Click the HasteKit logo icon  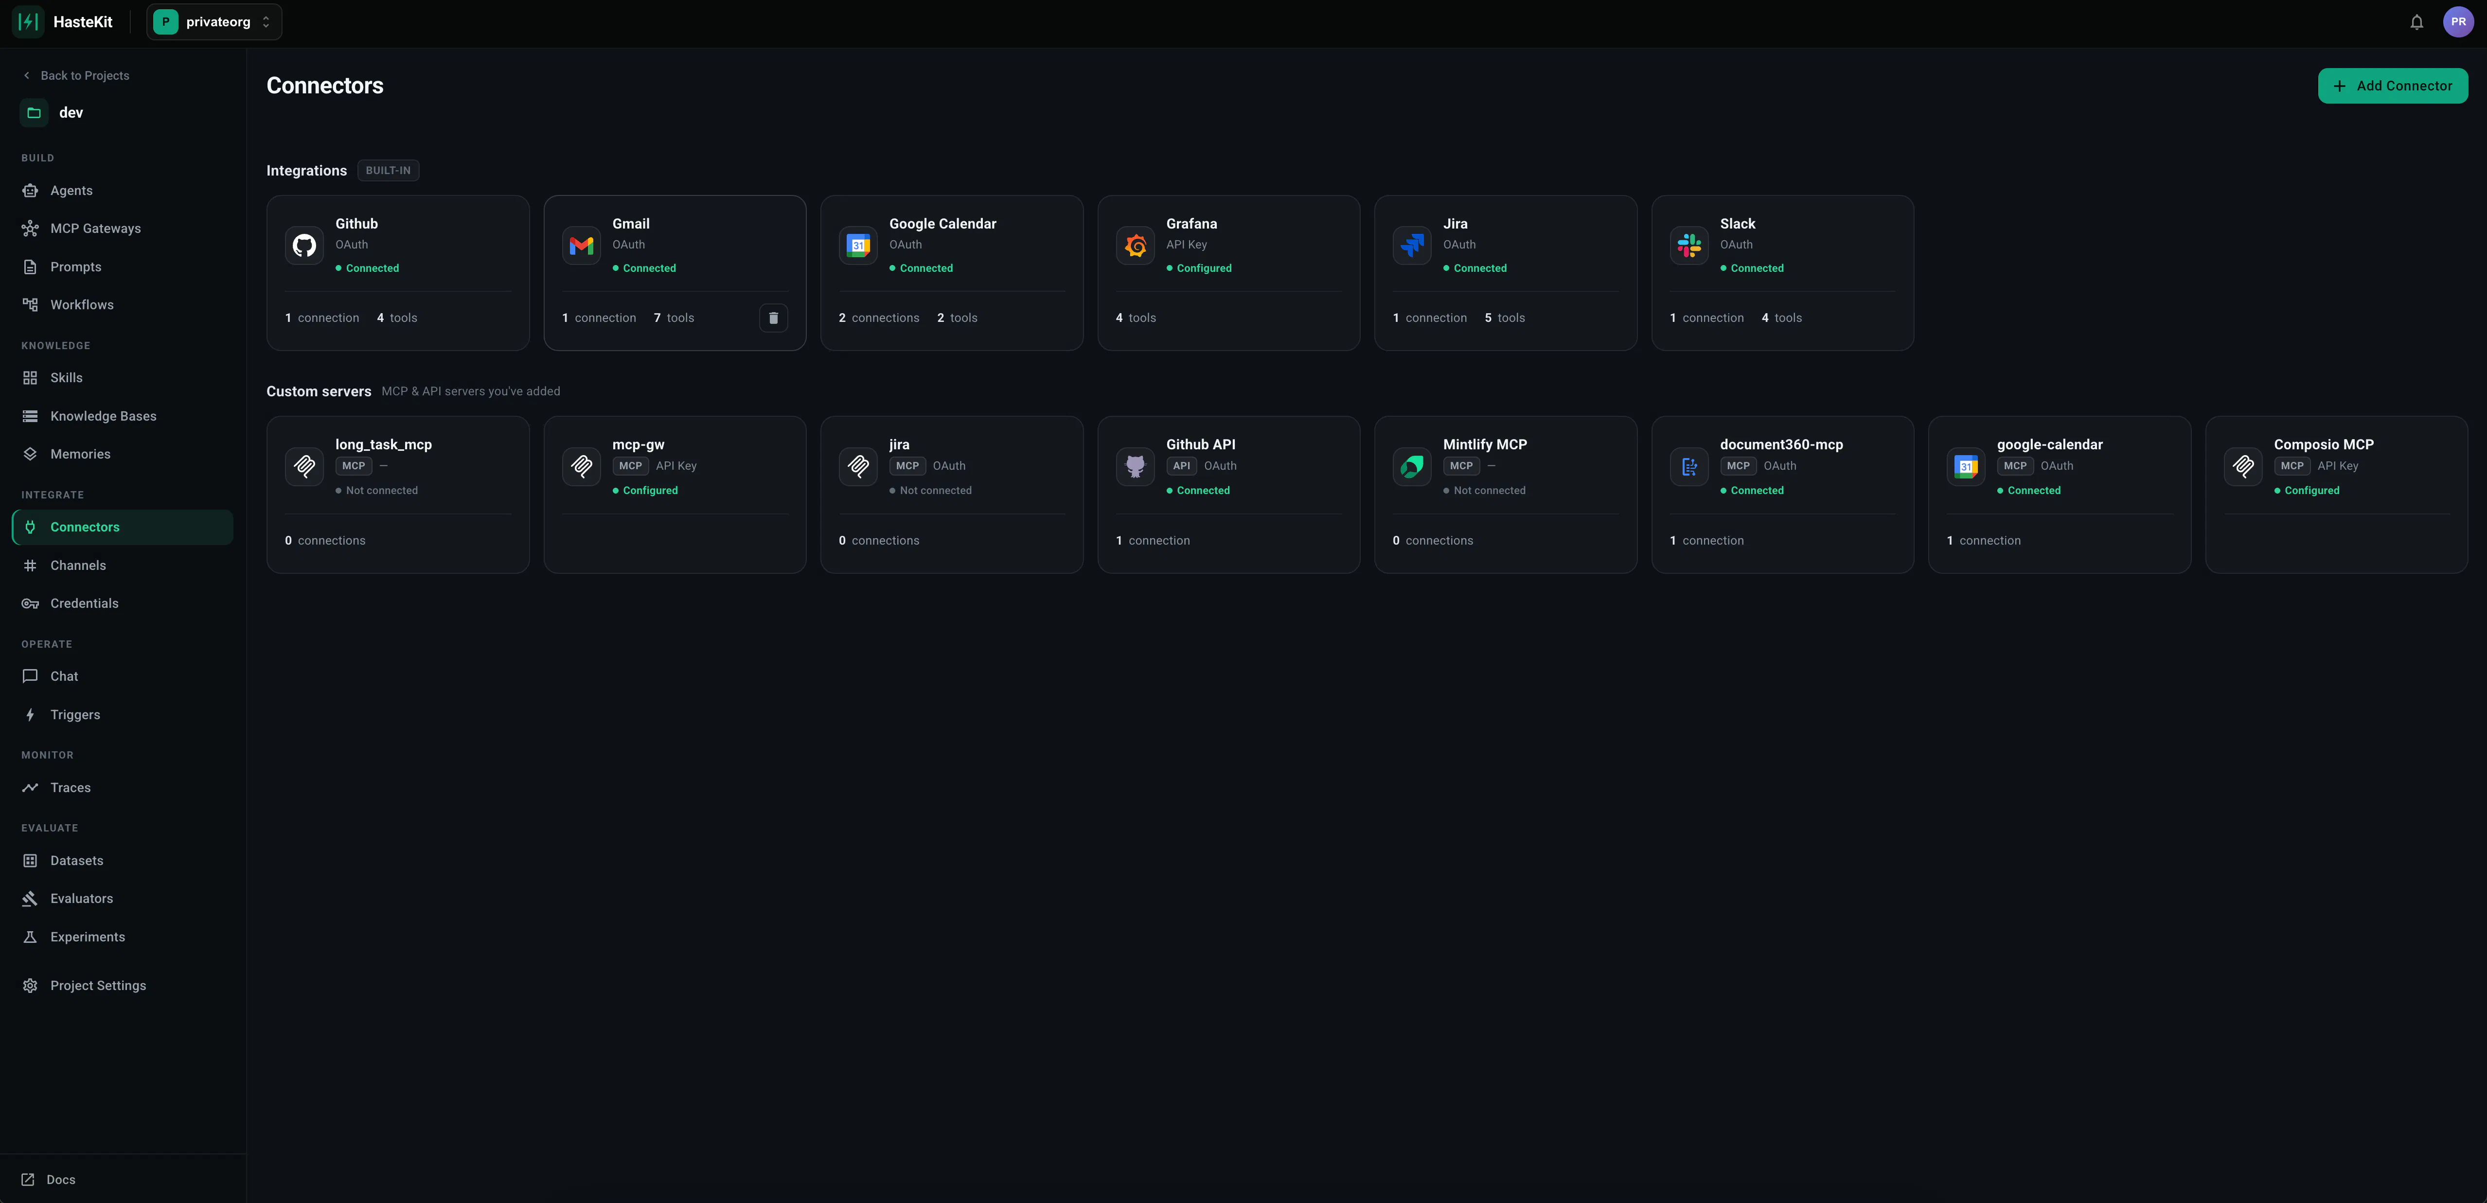click(x=28, y=21)
